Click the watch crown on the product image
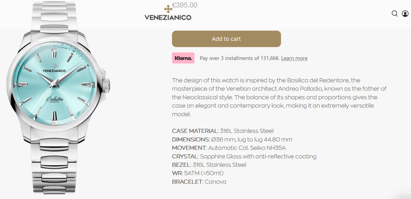Screen dimensions: 411x199 coord(106,85)
